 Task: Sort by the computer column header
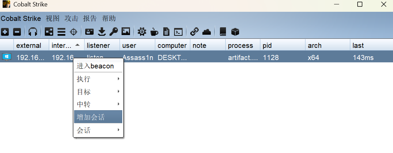click(172, 45)
